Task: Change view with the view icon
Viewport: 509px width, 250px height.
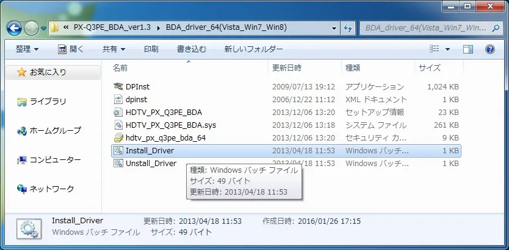Action: click(435, 49)
